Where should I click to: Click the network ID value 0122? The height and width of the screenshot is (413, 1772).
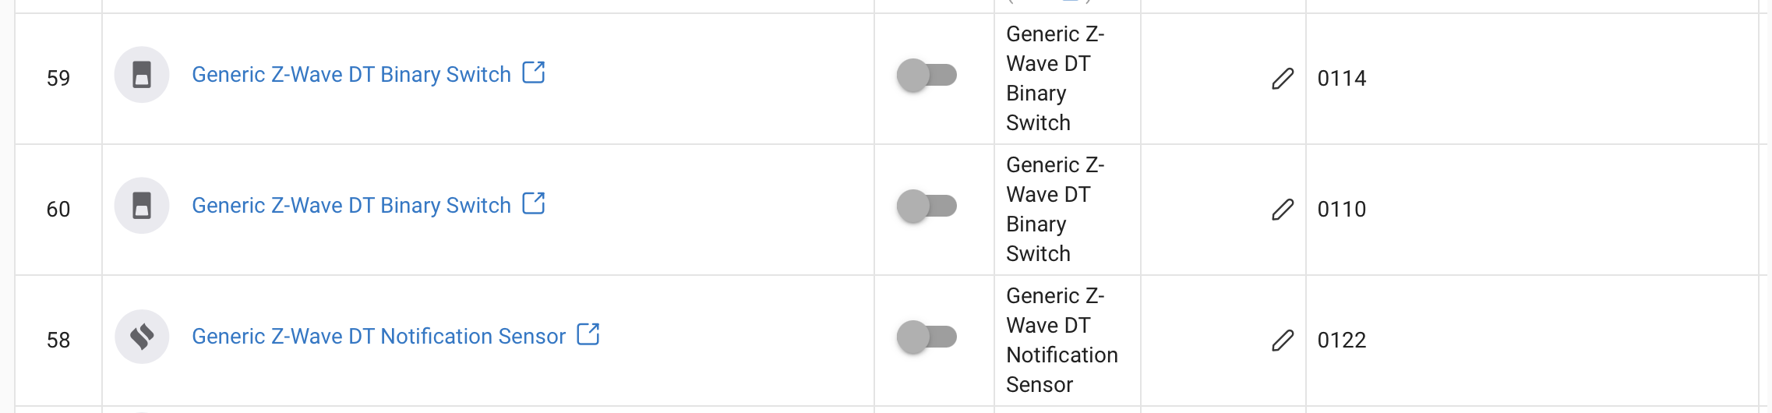click(1342, 341)
